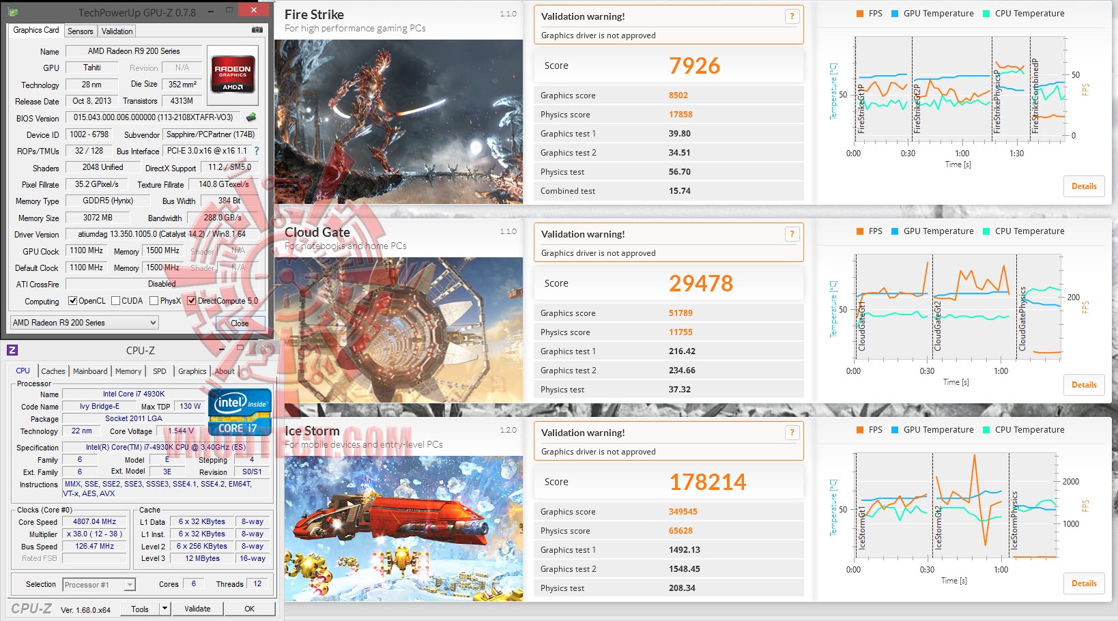Switch to the Memory tab in CPU-Z
1118x621 pixels.
[128, 371]
